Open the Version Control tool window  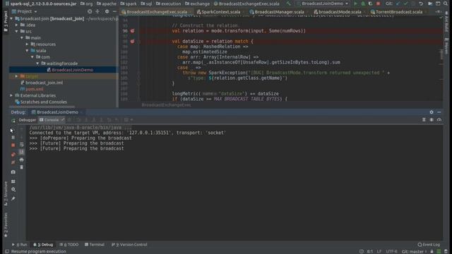tap(129, 245)
